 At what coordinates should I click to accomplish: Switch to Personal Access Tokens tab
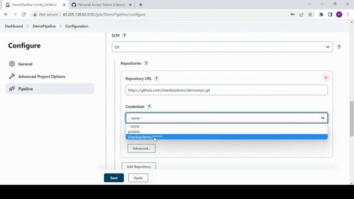pos(101,4)
